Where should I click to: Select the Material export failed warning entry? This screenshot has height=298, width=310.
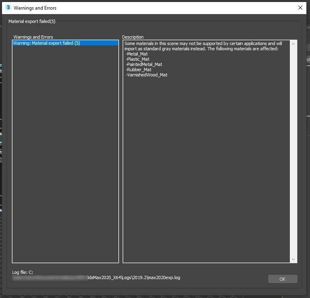[x=66, y=43]
